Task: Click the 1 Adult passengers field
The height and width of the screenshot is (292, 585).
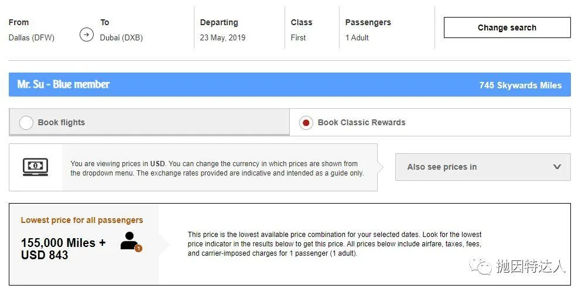Action: pos(357,37)
